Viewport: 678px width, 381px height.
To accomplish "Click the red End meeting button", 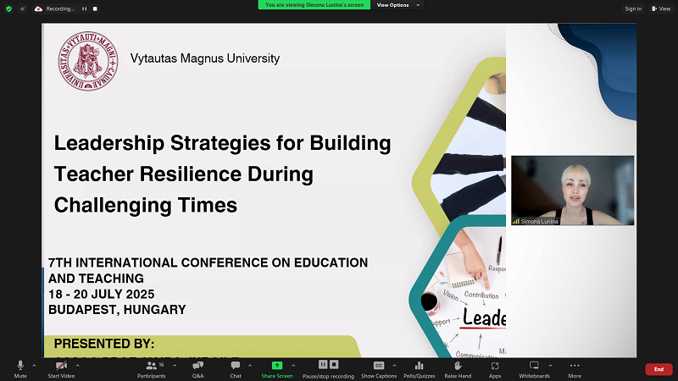I will [659, 369].
